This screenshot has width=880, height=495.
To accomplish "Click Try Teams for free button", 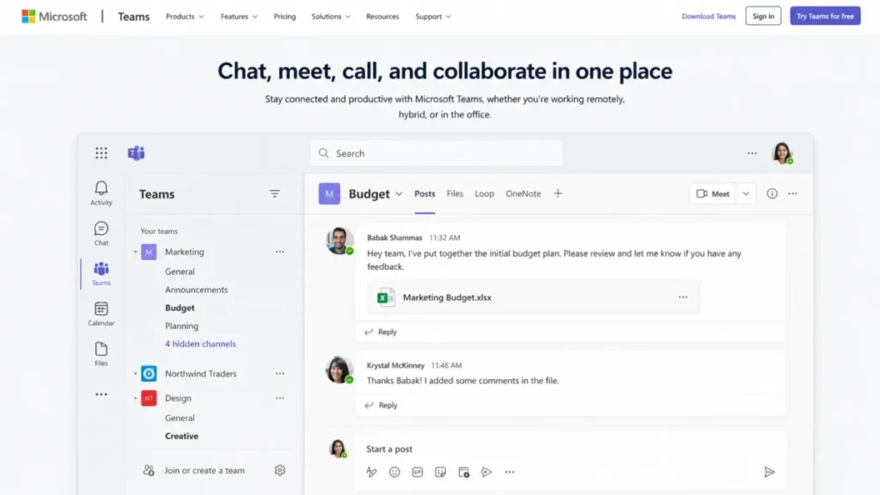I will (x=825, y=16).
